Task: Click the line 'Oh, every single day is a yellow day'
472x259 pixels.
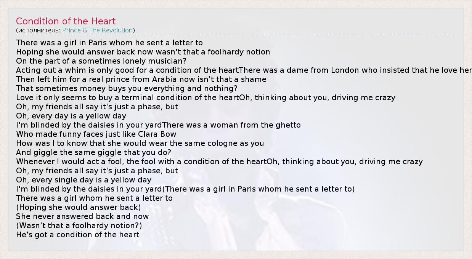Action: 83,180
